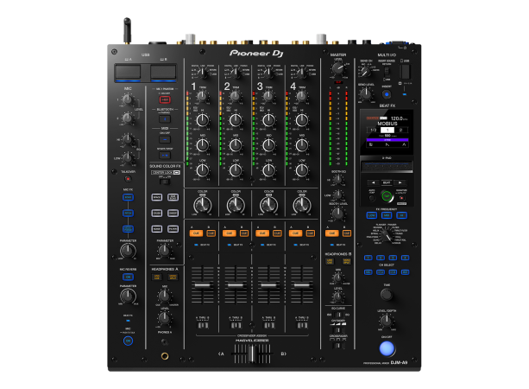The image size is (529, 389).
Task: Click the Headphones A level knob
Action: pyautogui.click(x=164, y=317)
